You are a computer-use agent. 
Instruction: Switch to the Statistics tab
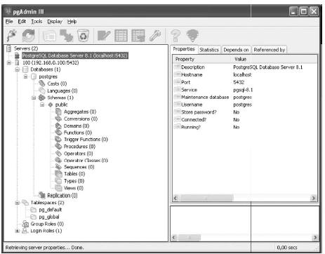point(209,50)
